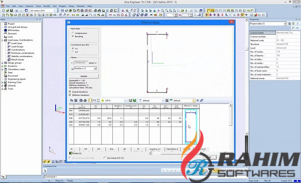Image resolution: width=301 pixels, height=183 pixels.
Task: Click the arrow cursor icon in Command line panel
Action: (45, 170)
